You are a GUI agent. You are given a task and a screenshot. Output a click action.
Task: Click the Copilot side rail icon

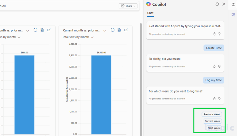233,5
